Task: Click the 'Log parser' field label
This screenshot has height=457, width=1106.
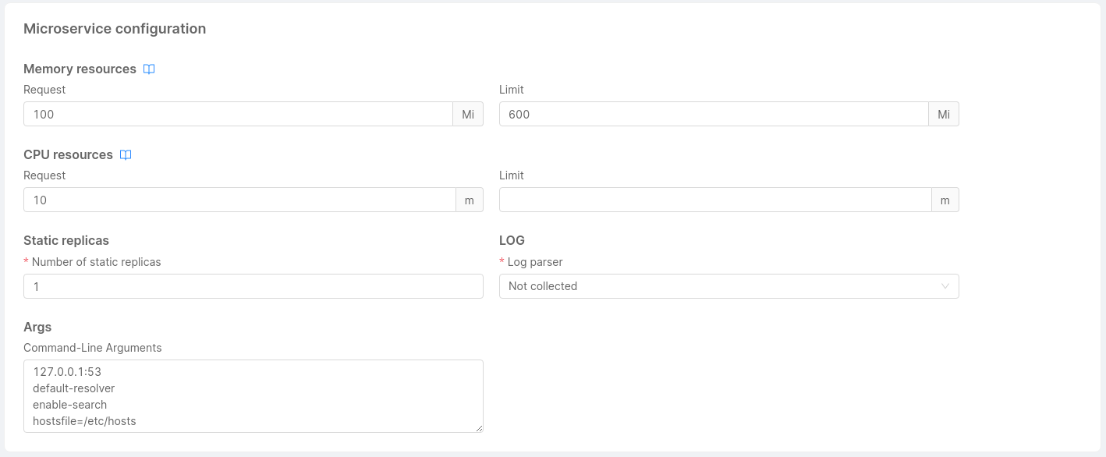Action: coord(535,262)
